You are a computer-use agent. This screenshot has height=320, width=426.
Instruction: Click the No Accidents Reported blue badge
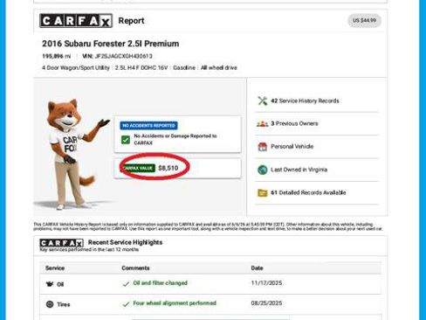pyautogui.click(x=148, y=126)
